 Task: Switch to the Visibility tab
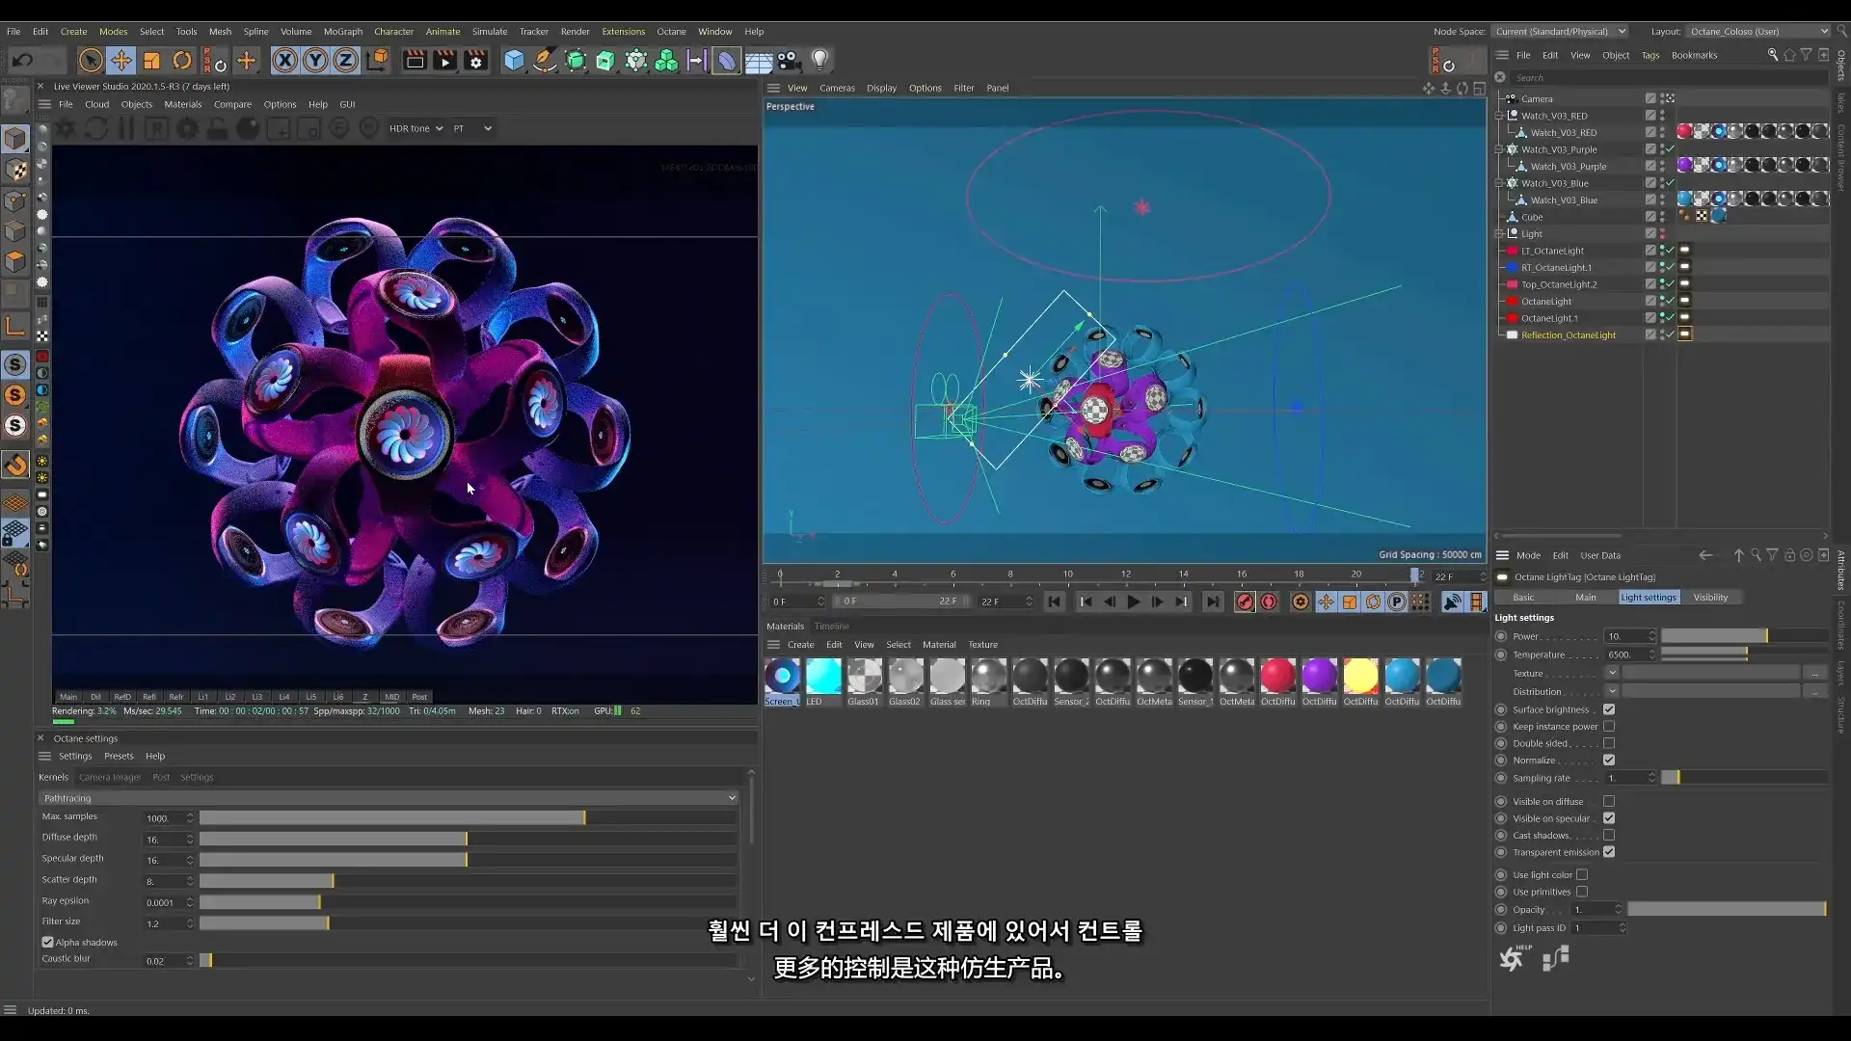(x=1711, y=597)
